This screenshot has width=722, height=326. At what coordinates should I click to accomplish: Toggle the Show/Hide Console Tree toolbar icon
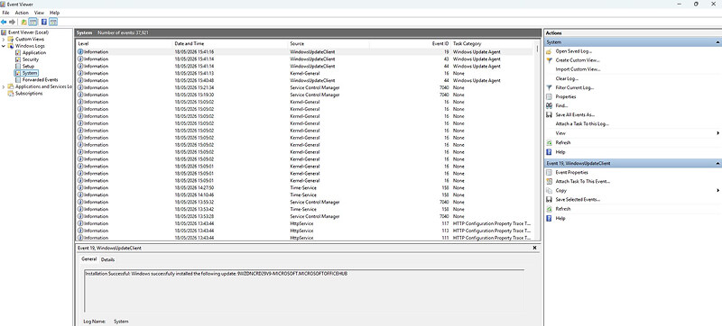coord(32,22)
